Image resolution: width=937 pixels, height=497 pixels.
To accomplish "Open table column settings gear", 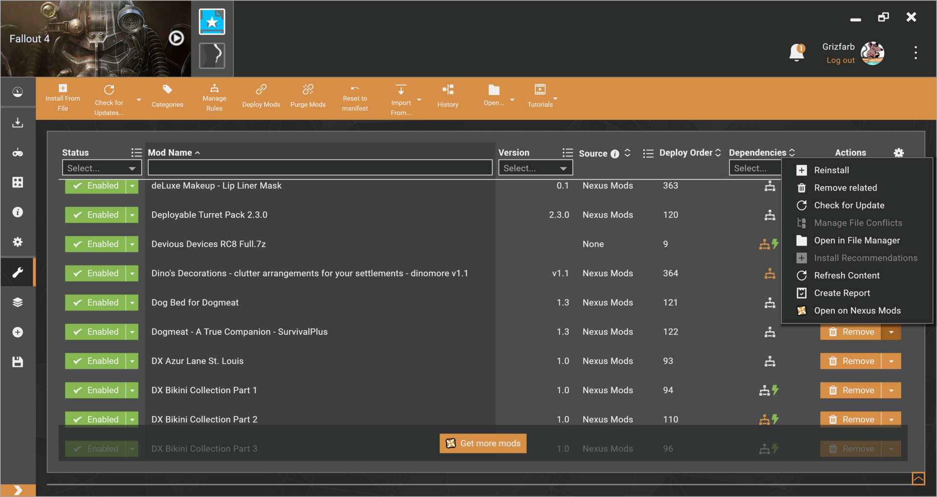I will coord(898,153).
